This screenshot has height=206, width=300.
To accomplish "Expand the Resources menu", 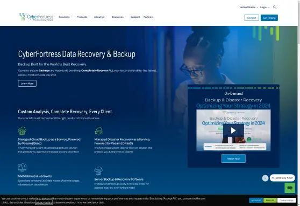I will [x=119, y=17].
